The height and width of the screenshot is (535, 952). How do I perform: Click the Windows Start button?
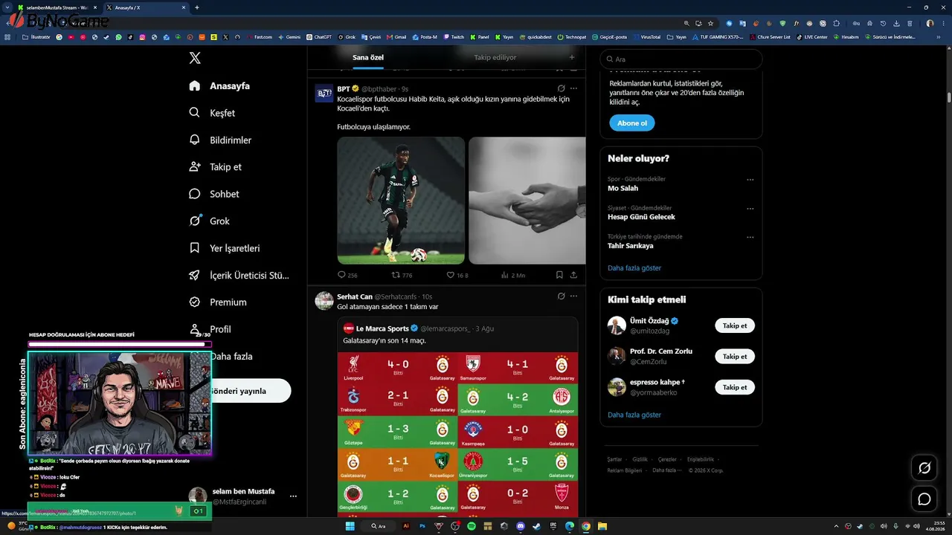pos(350,526)
